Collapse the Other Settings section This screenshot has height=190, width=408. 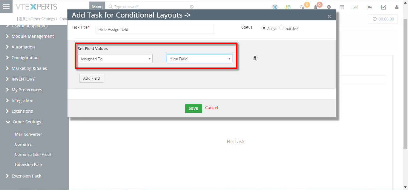(x=24, y=122)
